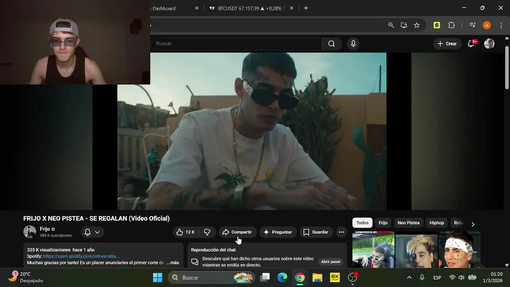Click the system tray microphone icon
Image resolution: width=510 pixels, height=287 pixels.
coord(422,277)
